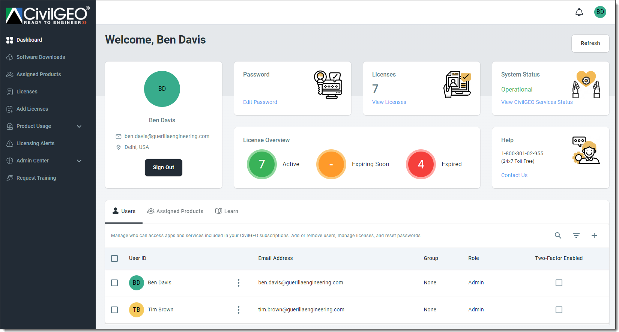Open Software Downloads in the sidebar
Image resolution: width=619 pixels, height=332 pixels.
tap(41, 57)
